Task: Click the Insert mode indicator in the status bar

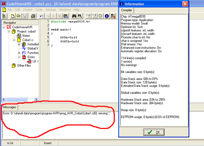Action: [47, 143]
